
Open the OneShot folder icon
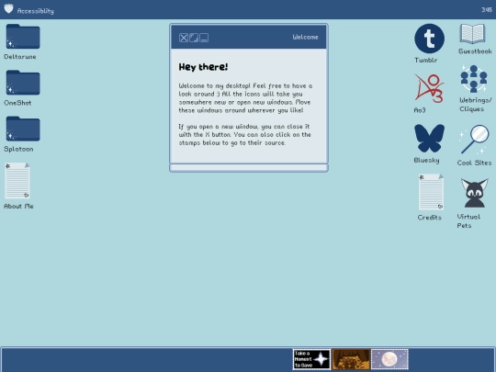coord(23,83)
